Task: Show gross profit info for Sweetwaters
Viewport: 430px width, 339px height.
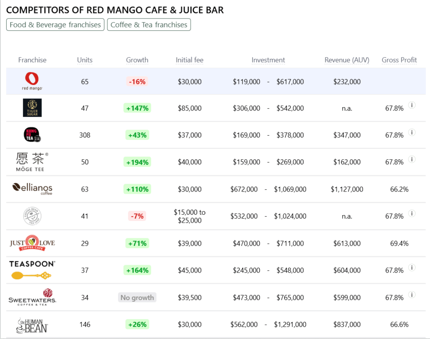Action: (412, 294)
